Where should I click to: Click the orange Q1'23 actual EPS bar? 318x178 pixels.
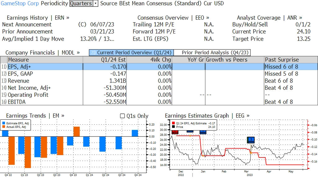click(28, 152)
